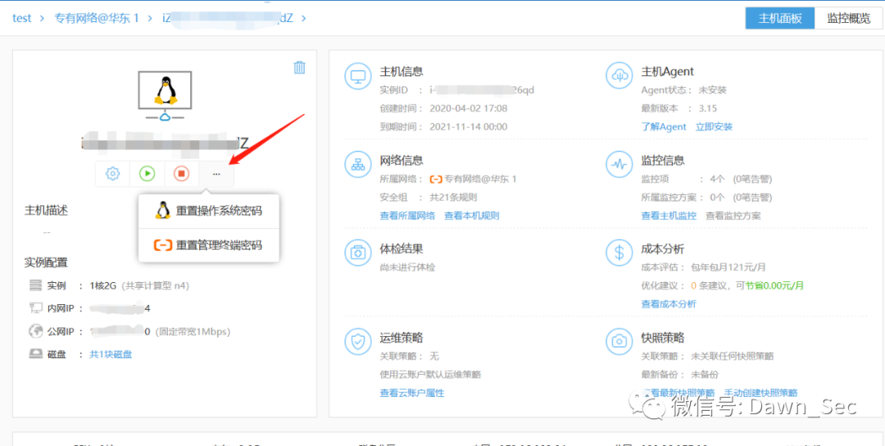Click Aliyun icon in 重置管理终端密码

click(x=162, y=246)
